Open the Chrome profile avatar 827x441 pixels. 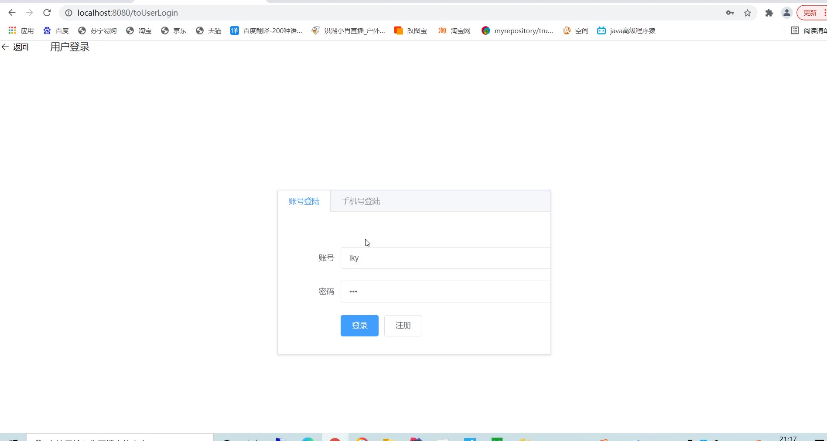(787, 13)
